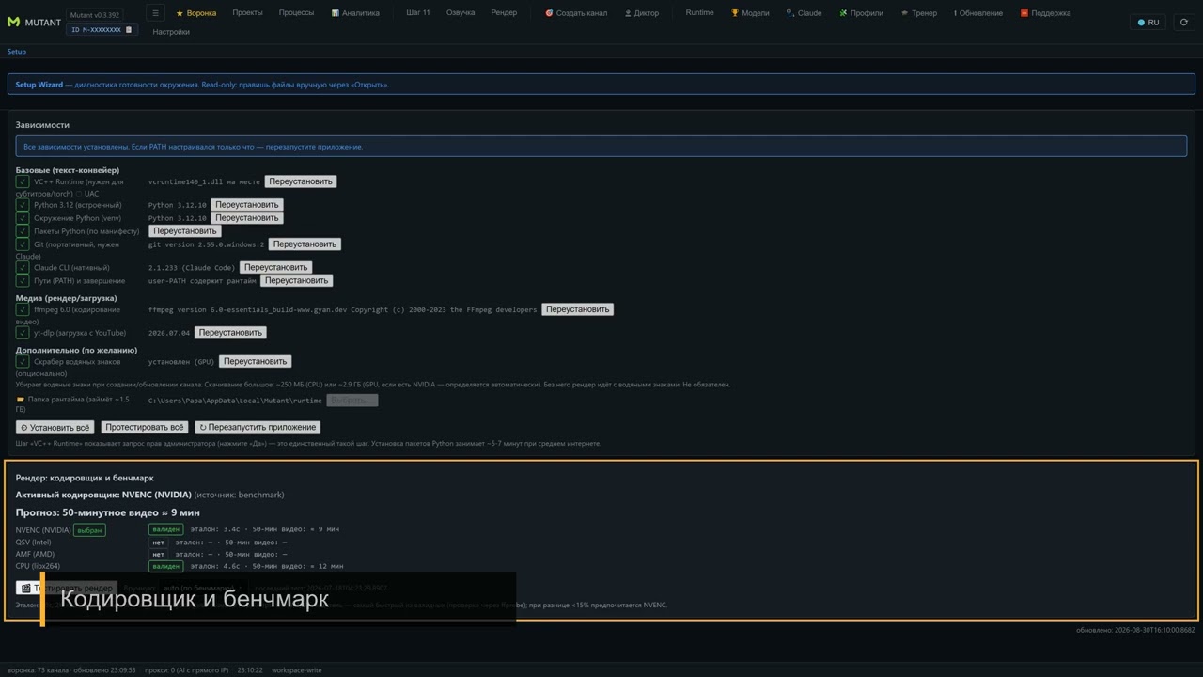Toggle the yt-dlp checkmark
This screenshot has width=1203, height=677.
click(23, 333)
